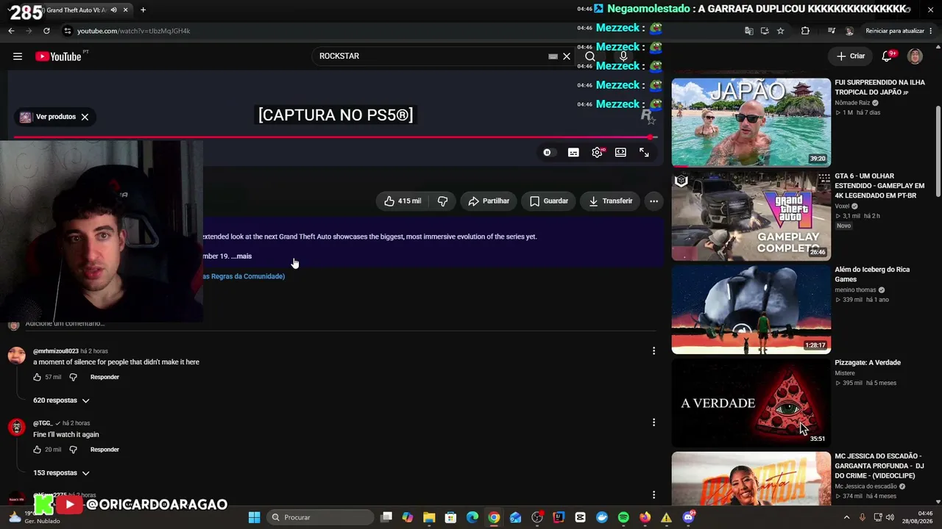Open the YouTube account avatar menu
Image resolution: width=942 pixels, height=529 pixels.
[x=915, y=57]
